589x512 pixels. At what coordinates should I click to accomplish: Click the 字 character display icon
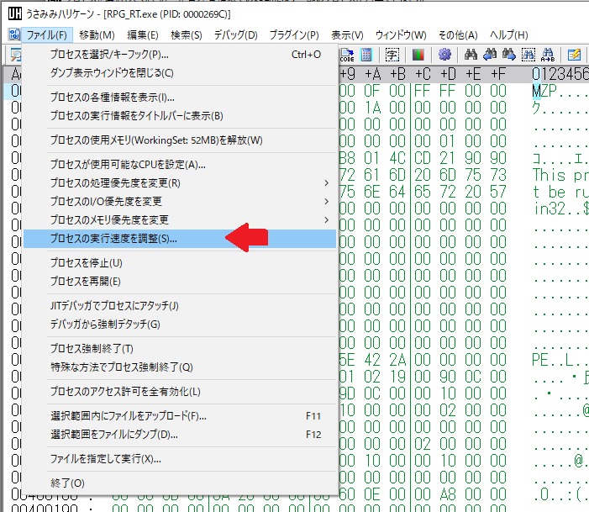pyautogui.click(x=392, y=55)
